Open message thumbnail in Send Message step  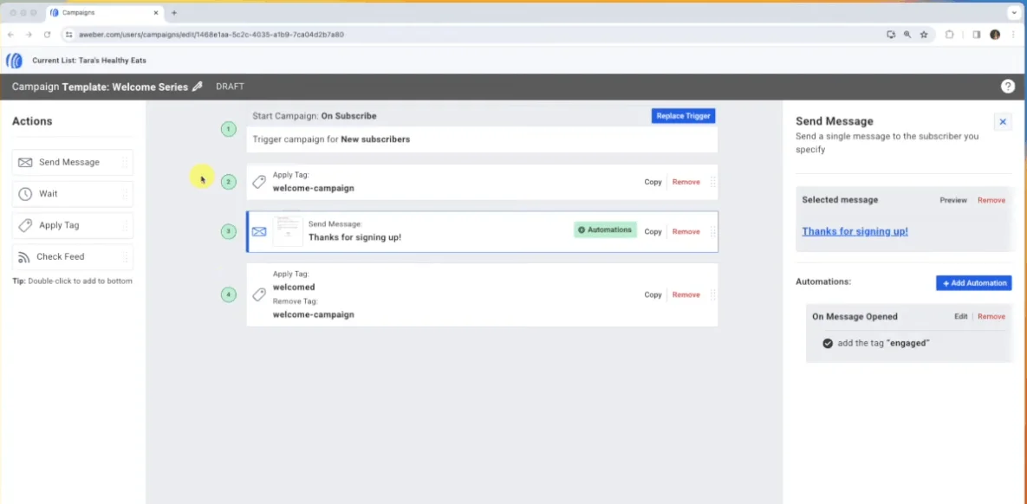tap(288, 231)
